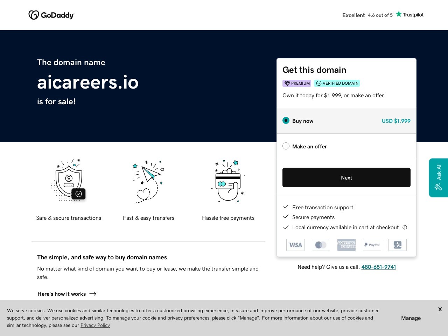The width and height of the screenshot is (448, 336).
Task: Click the PayPal payment icon
Action: (x=372, y=245)
